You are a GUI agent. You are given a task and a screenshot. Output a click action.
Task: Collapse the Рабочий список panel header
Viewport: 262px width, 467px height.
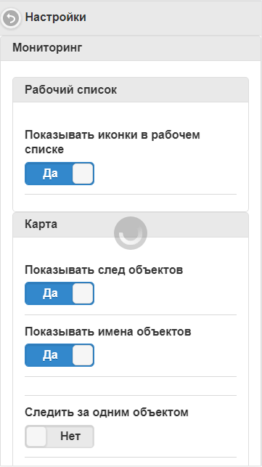tap(131, 89)
